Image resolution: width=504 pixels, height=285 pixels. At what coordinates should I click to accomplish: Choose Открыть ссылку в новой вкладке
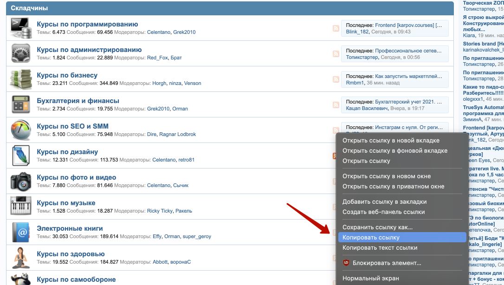point(391,140)
